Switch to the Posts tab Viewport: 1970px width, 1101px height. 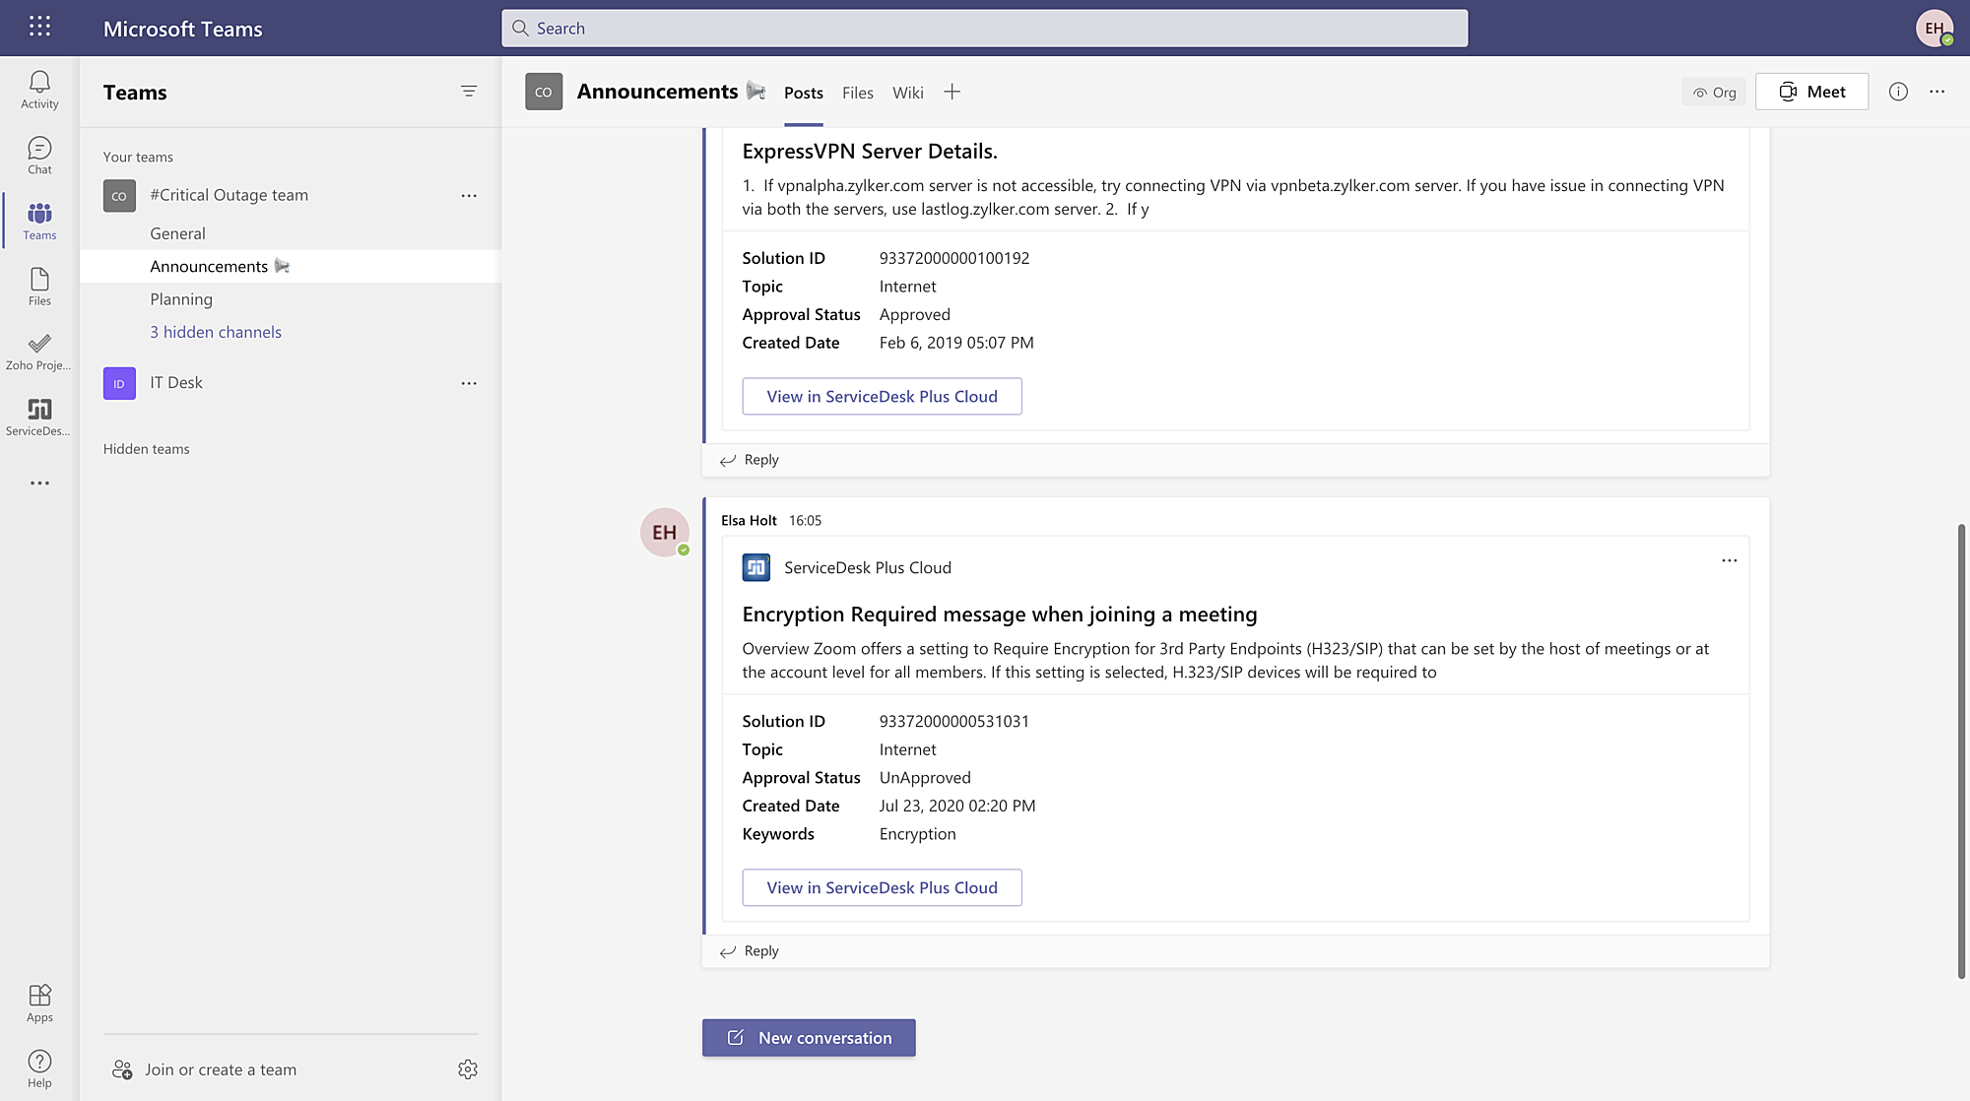[804, 93]
